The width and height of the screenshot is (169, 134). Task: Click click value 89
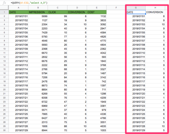pyautogui.click(x=57, y=65)
